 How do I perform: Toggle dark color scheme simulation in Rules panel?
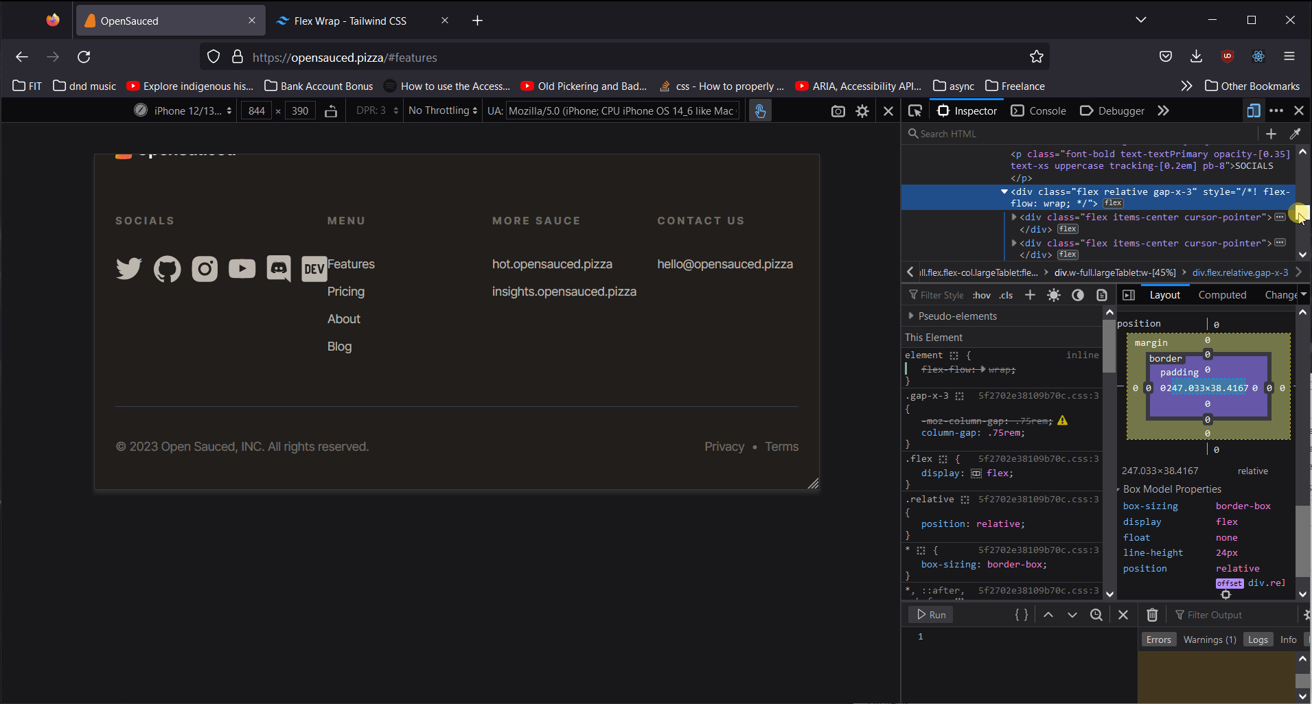pos(1078,295)
